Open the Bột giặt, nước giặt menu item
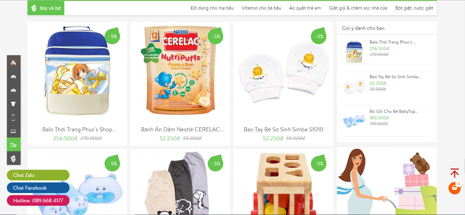 pos(414,8)
